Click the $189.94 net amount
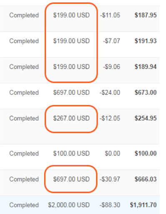This screenshot has width=166, height=214. [x=146, y=67]
